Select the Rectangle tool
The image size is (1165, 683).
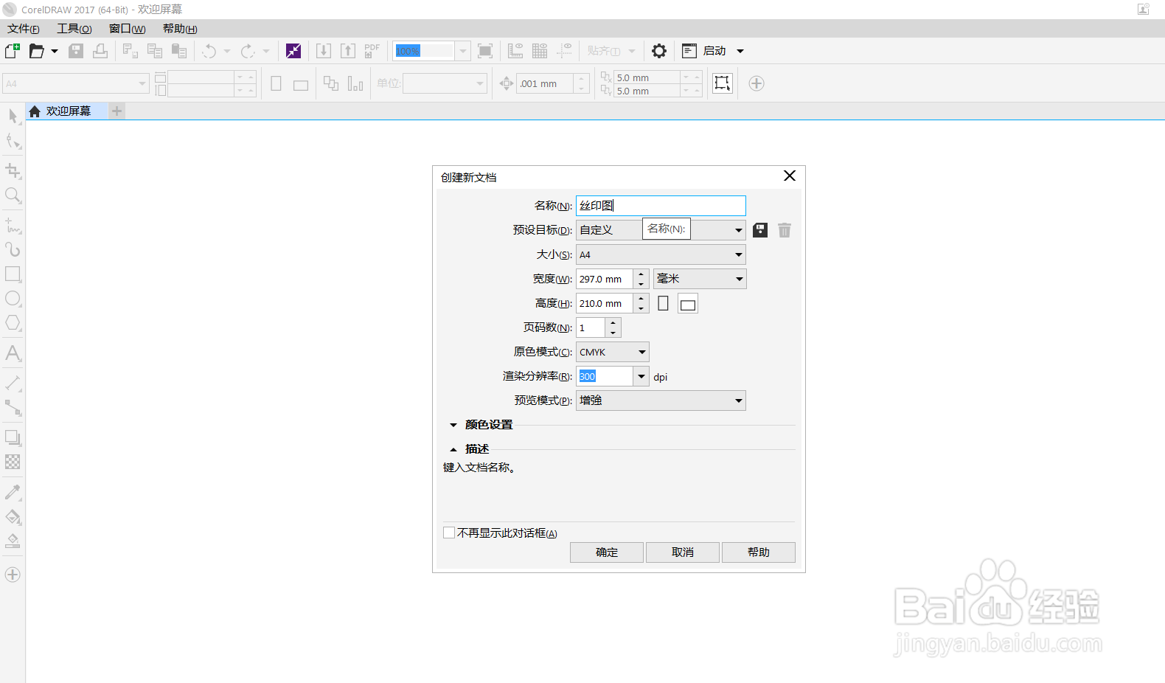point(13,274)
